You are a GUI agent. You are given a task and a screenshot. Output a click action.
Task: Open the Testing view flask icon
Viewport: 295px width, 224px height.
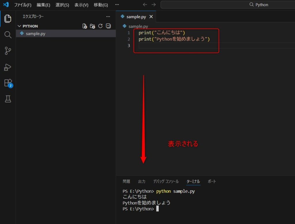(x=8, y=99)
